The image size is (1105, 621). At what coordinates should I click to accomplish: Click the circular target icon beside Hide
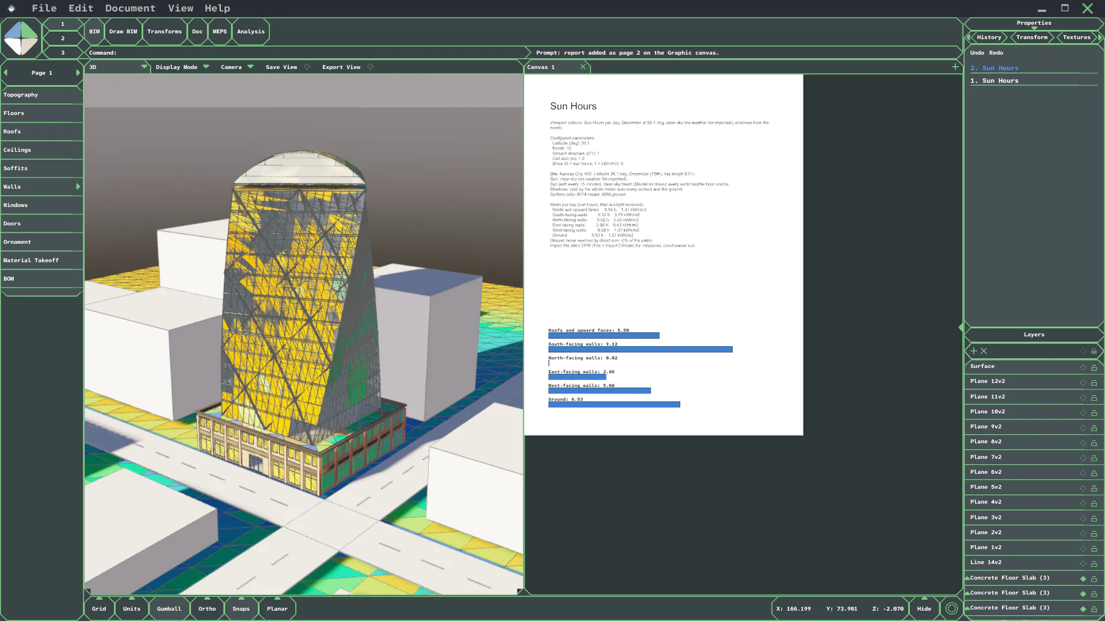[x=952, y=608]
